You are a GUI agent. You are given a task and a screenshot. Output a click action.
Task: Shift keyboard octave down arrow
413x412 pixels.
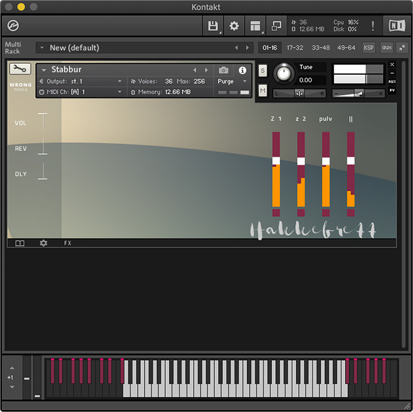click(12, 387)
